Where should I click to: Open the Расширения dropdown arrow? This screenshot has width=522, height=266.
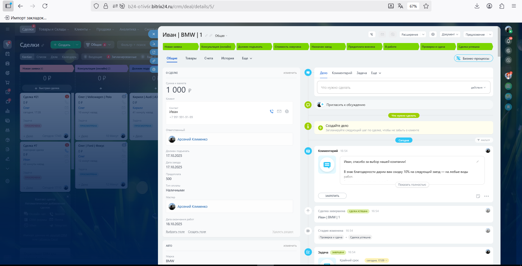pos(423,34)
